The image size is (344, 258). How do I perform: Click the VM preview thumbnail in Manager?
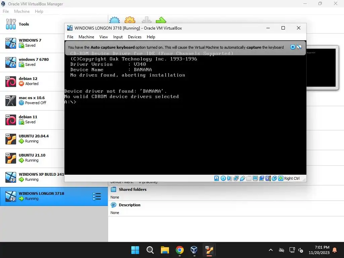point(321,68)
